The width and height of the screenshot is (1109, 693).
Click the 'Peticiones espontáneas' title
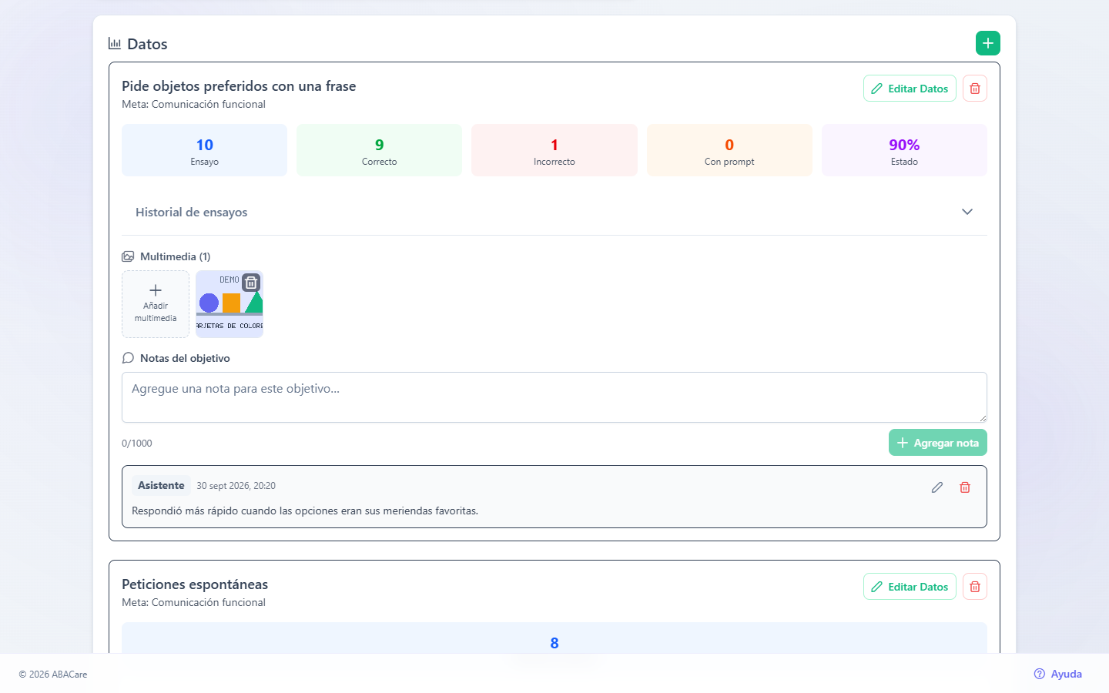point(195,584)
